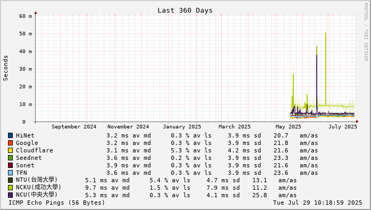371x210 pixels.
Task: Click the 'NCU(中央大學)' legend name
Action: coord(37,195)
